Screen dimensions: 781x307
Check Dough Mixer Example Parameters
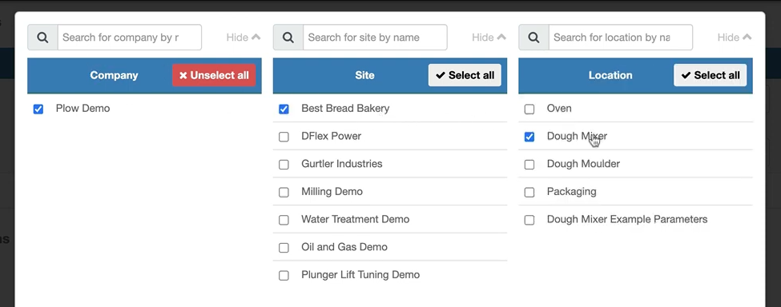(x=529, y=220)
